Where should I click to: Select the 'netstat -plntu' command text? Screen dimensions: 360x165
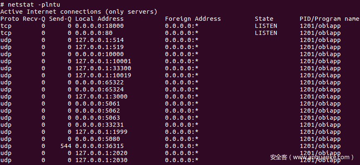click(x=34, y=5)
